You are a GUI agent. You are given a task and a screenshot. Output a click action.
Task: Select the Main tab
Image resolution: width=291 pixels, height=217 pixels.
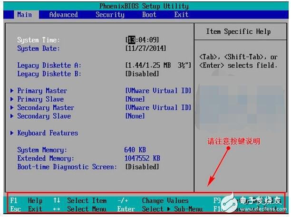(24, 15)
